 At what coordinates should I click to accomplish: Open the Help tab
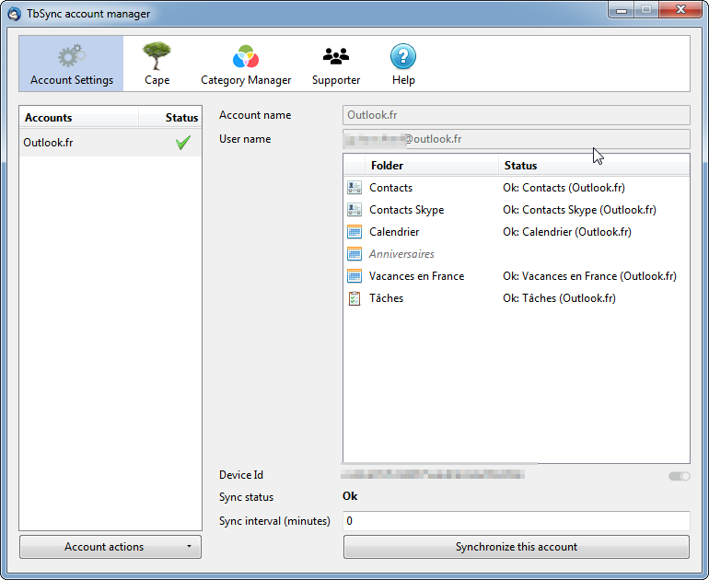pyautogui.click(x=403, y=64)
